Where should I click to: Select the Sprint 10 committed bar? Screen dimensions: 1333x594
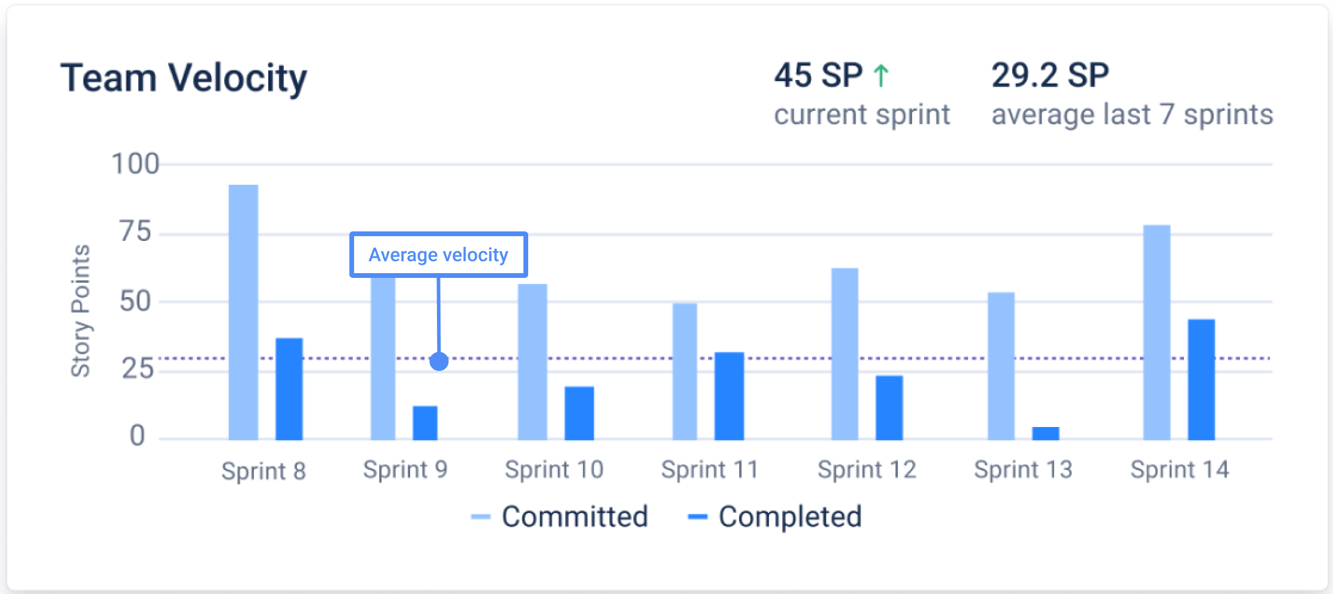click(532, 361)
